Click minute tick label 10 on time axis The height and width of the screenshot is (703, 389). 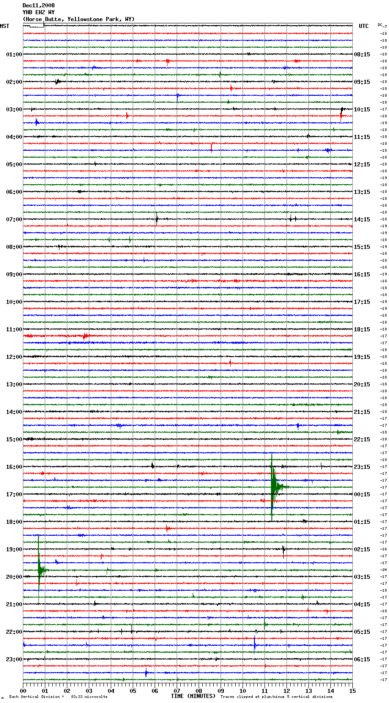243,691
